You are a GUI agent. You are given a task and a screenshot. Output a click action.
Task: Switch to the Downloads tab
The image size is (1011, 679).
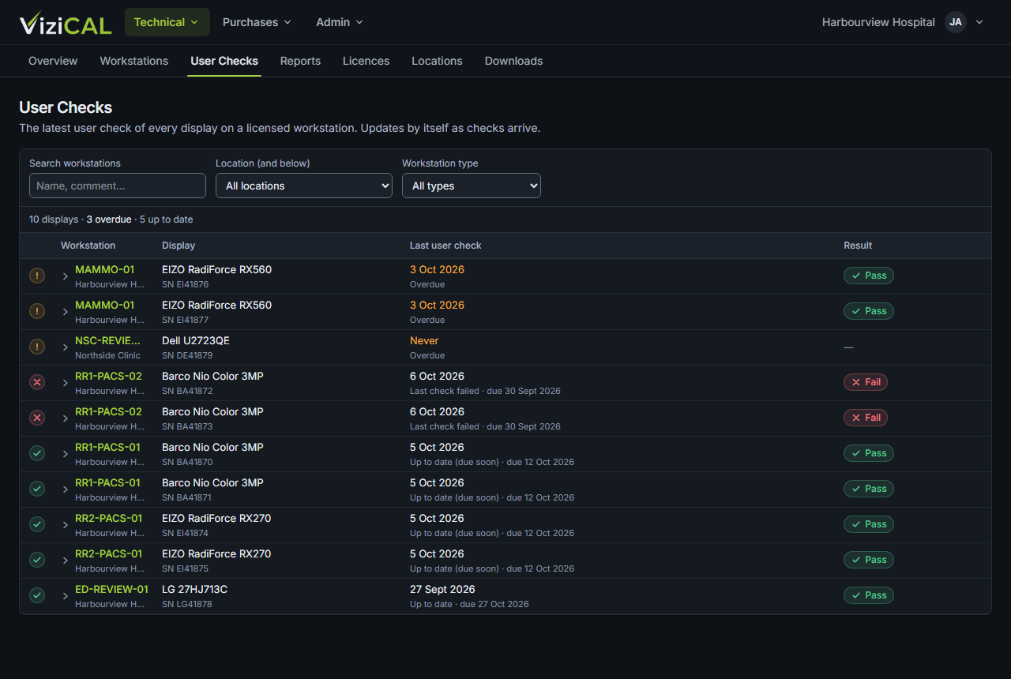click(513, 61)
